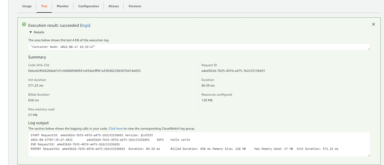Viewport: 384px width, 165px height.
Task: Go to the Configuration tab
Action: 88,6
